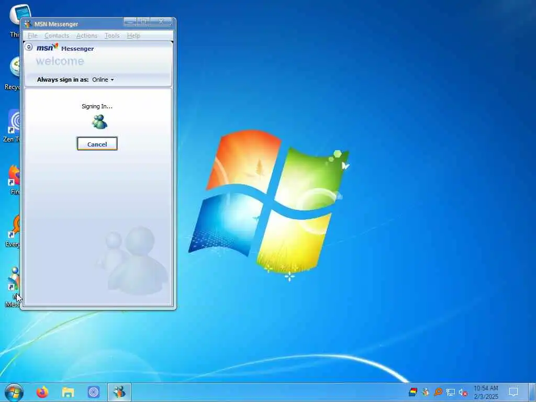536x402 pixels.
Task: Select the MSN Messenger desktop shortcut
Action: click(13, 286)
